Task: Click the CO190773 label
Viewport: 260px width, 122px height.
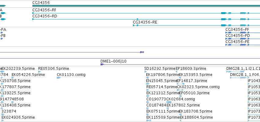Action: pos(156,99)
